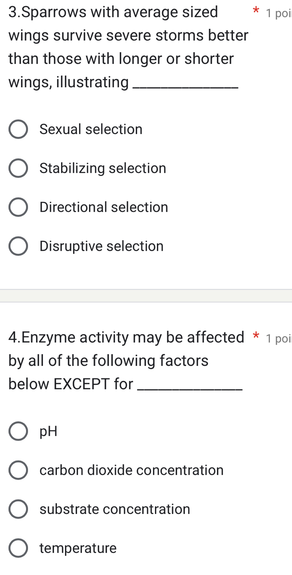Screen dimensions: 292x575
Task: Click the 'substrate concentration' label text
Action: tap(115, 509)
